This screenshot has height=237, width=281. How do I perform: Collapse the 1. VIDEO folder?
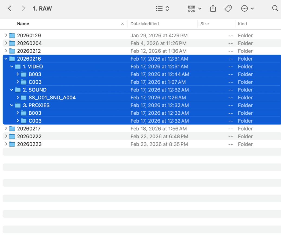pos(12,67)
